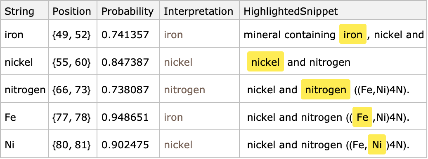428x159 pixels.
Task: Click probability value 0.847387
Action: point(125,62)
